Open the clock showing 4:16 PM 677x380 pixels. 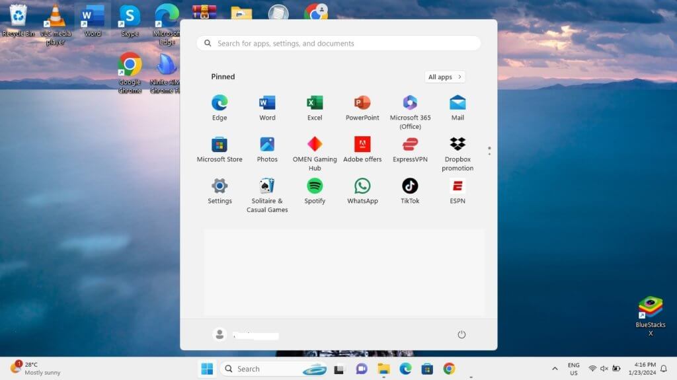(643, 369)
